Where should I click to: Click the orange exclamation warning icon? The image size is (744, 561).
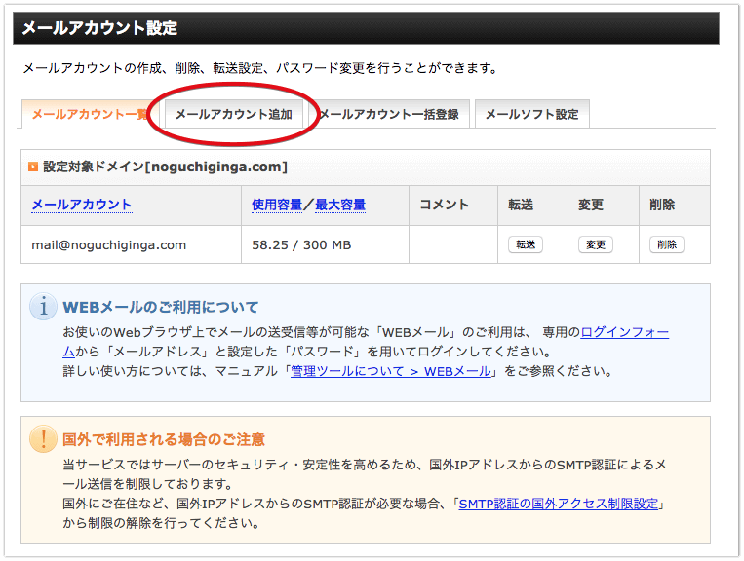(43, 438)
